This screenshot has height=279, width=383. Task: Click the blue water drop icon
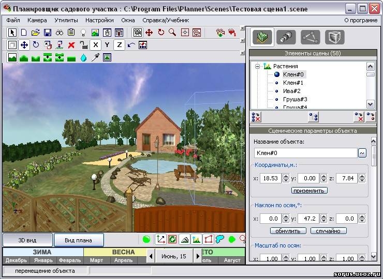[x=83, y=58]
